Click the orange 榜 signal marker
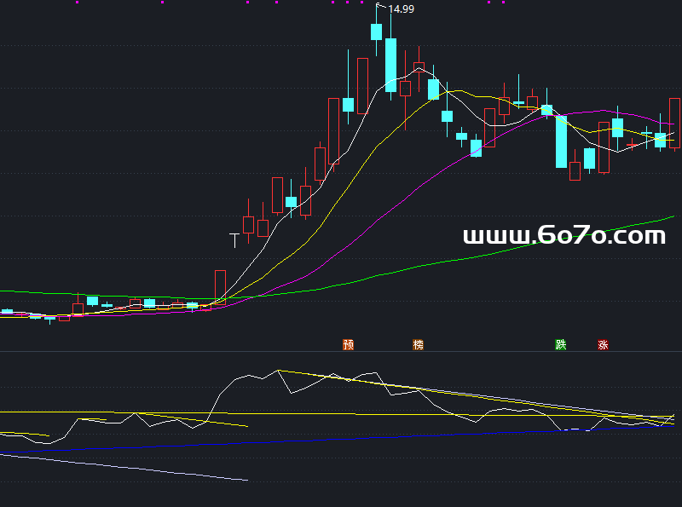Image resolution: width=682 pixels, height=507 pixels. [x=418, y=345]
